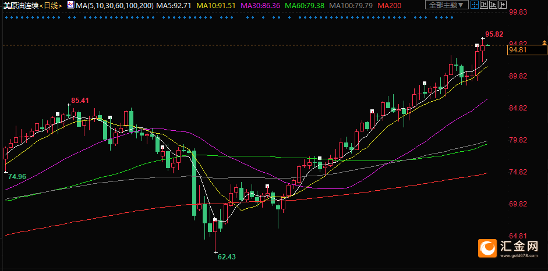The height and width of the screenshot is (271, 548).
Task: Click the chart replay play-arrow icon
Action: (x=493, y=5)
